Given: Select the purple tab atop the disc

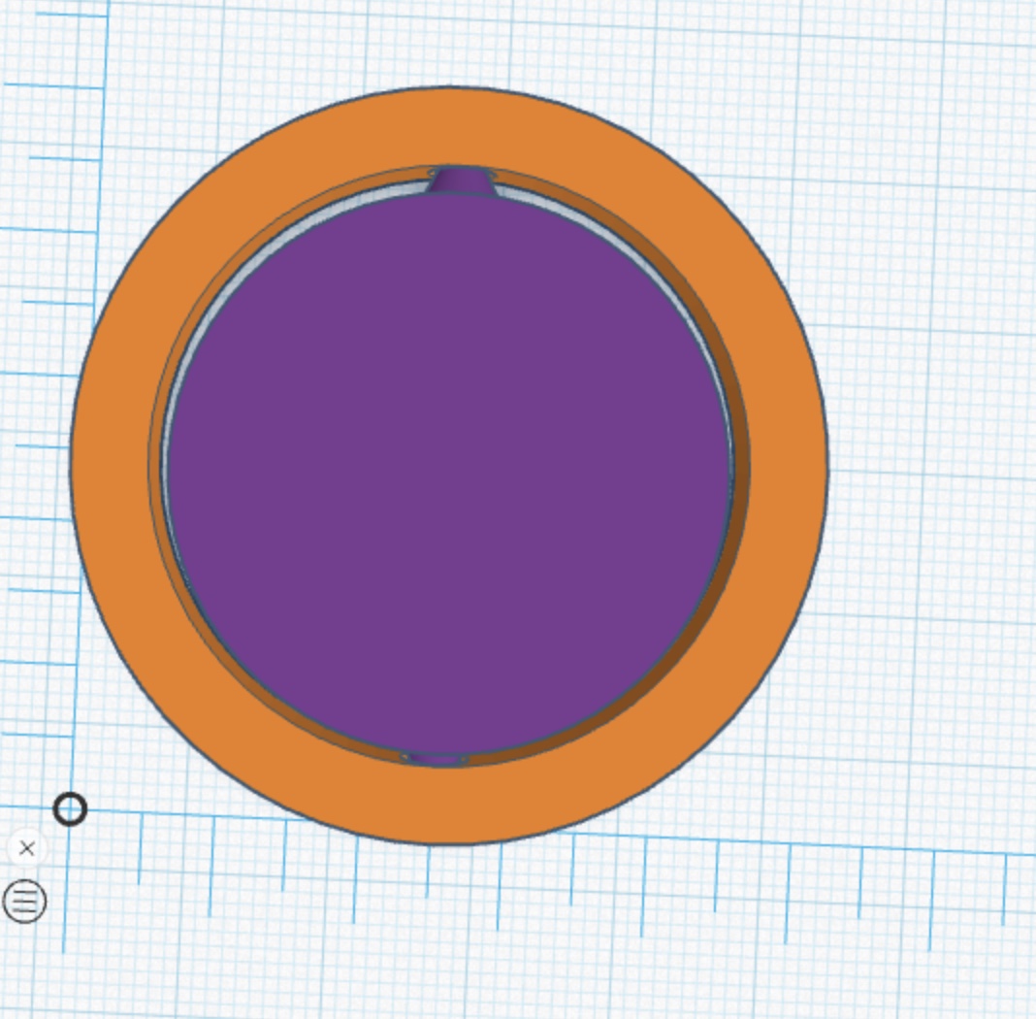Looking at the screenshot, I should 463,181.
